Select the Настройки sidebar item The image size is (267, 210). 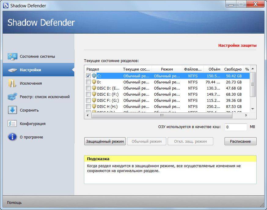tap(38, 70)
